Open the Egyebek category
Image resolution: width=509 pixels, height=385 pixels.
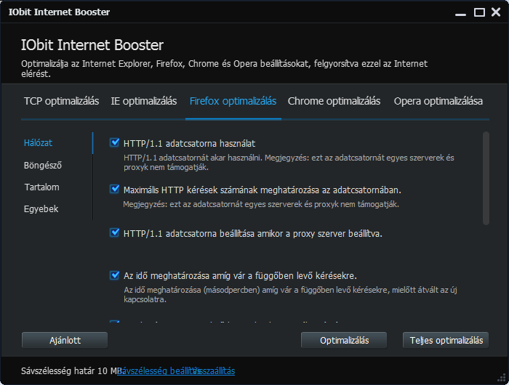[41, 209]
